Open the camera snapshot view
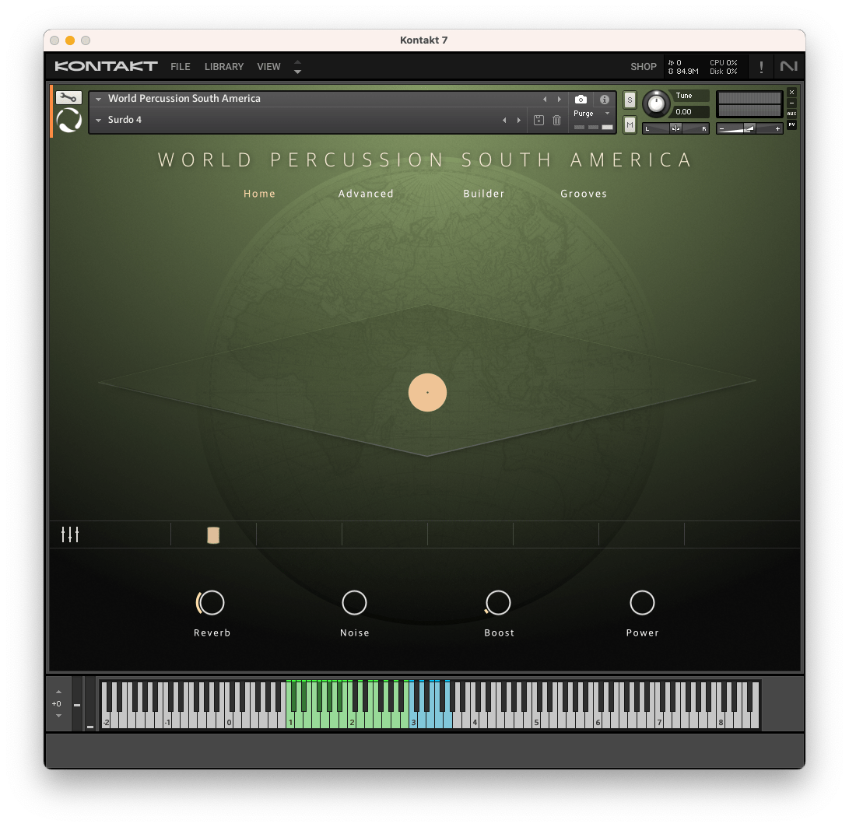 click(x=581, y=99)
